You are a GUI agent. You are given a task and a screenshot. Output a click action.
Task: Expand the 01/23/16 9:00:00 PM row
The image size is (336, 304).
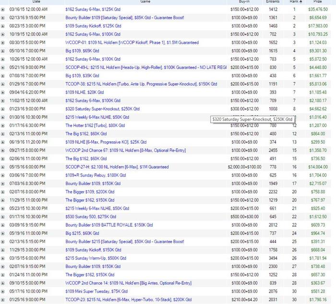(2, 109)
